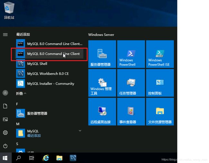Open the user account icon

pos(5,93)
